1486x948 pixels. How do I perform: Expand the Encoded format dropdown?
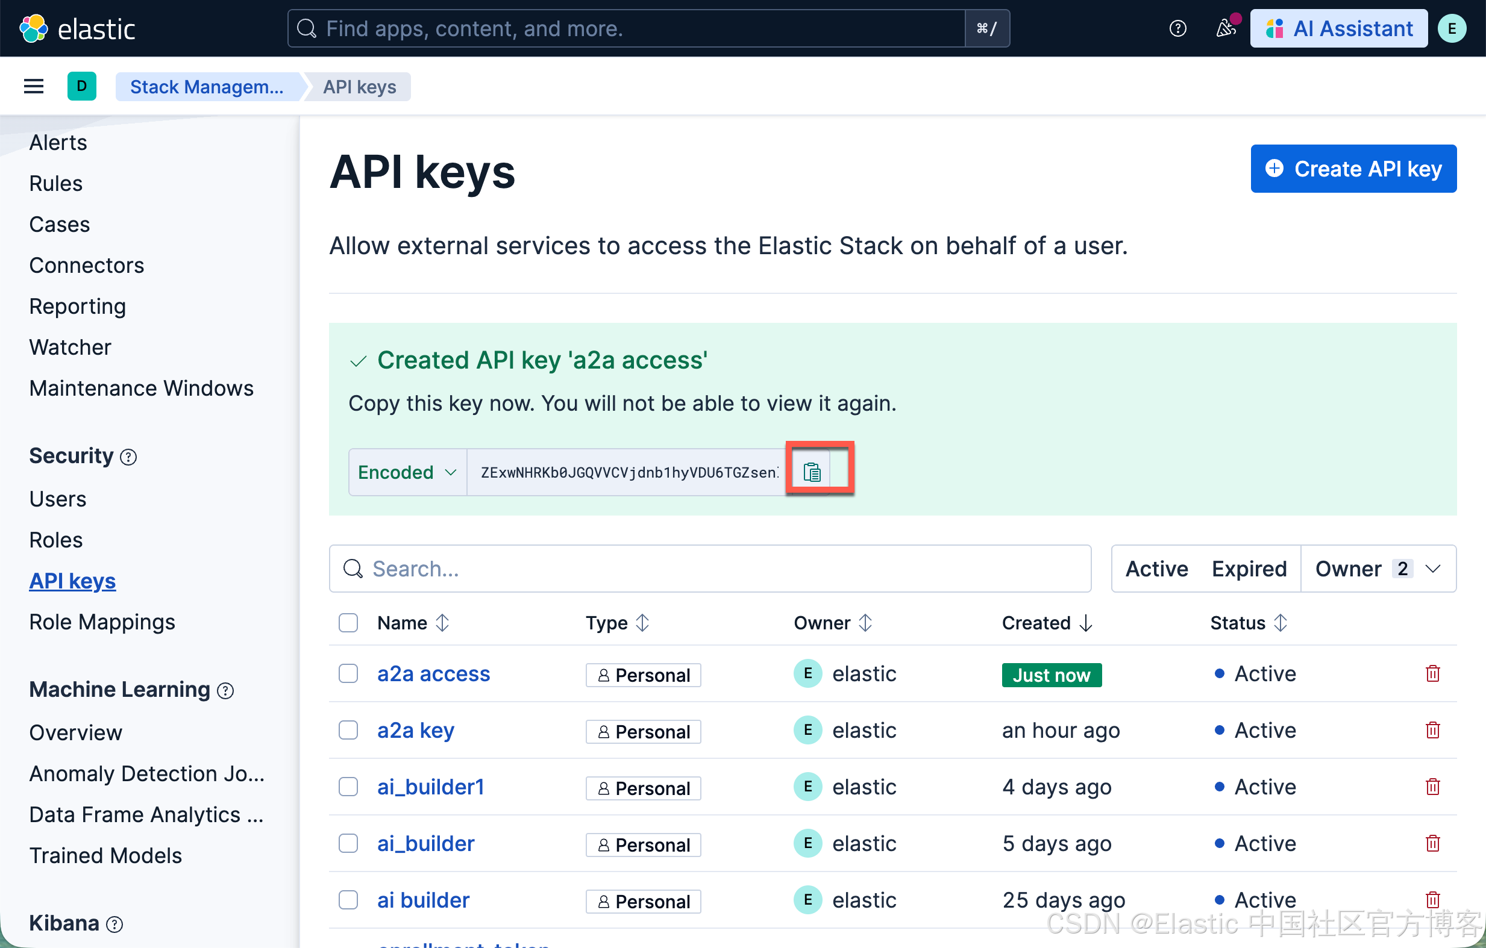click(407, 472)
